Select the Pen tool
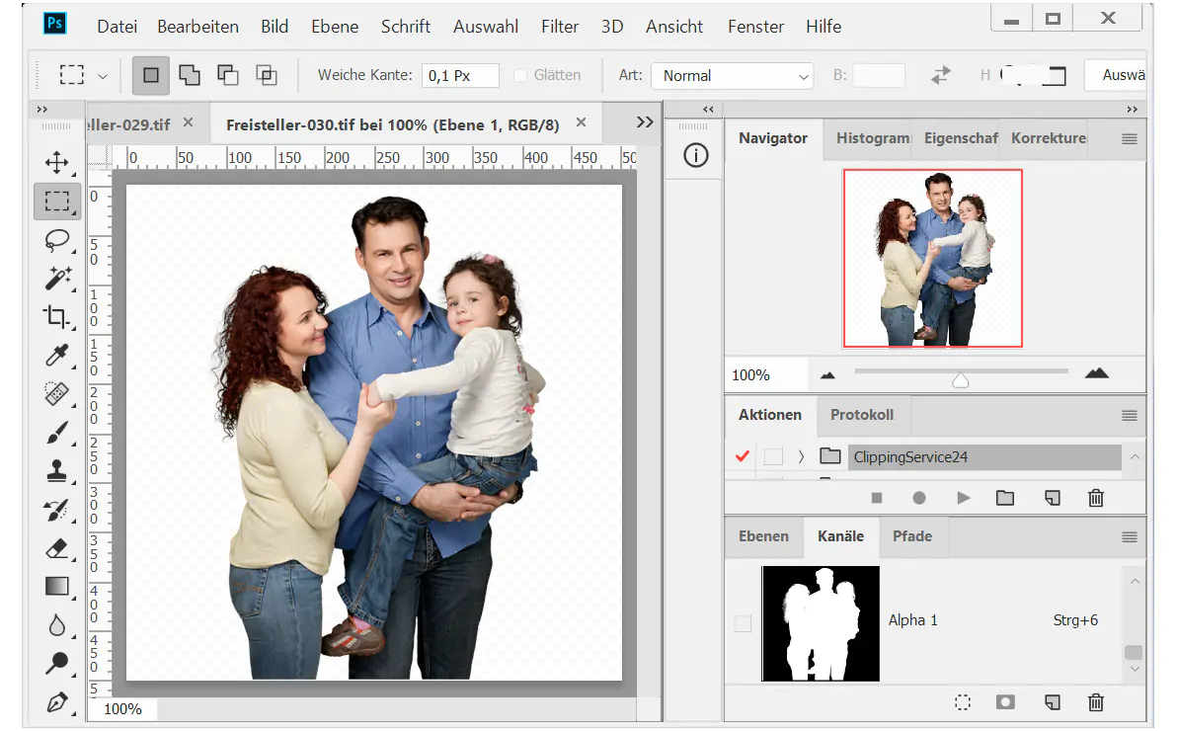Image resolution: width=1177 pixels, height=731 pixels. pyautogui.click(x=56, y=703)
